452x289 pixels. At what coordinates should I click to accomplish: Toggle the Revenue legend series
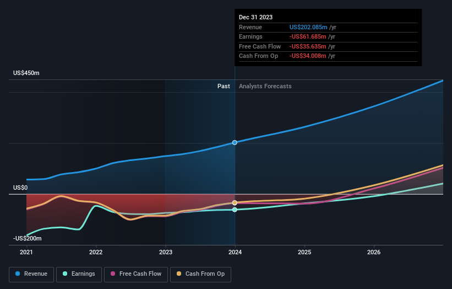pos(31,274)
